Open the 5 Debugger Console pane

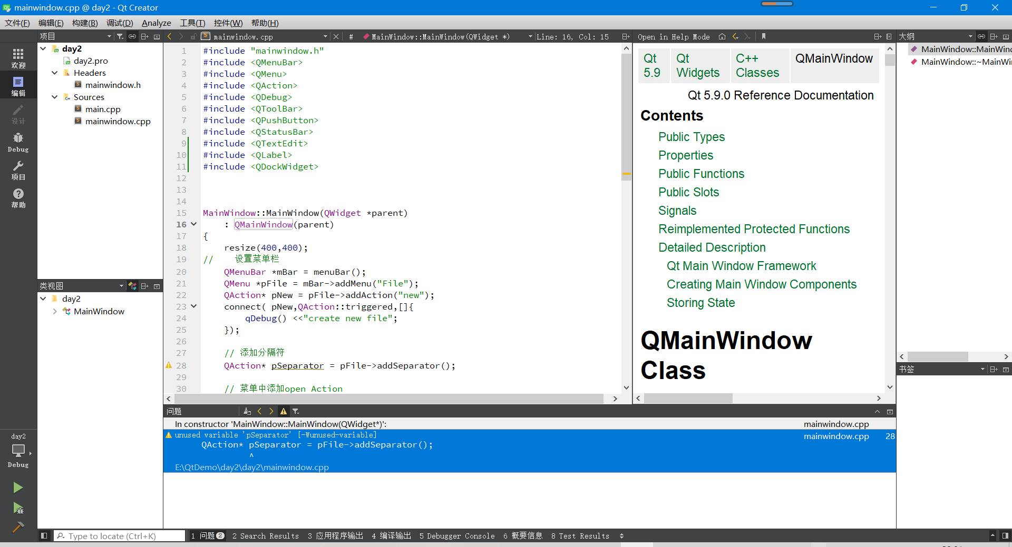pyautogui.click(x=457, y=536)
